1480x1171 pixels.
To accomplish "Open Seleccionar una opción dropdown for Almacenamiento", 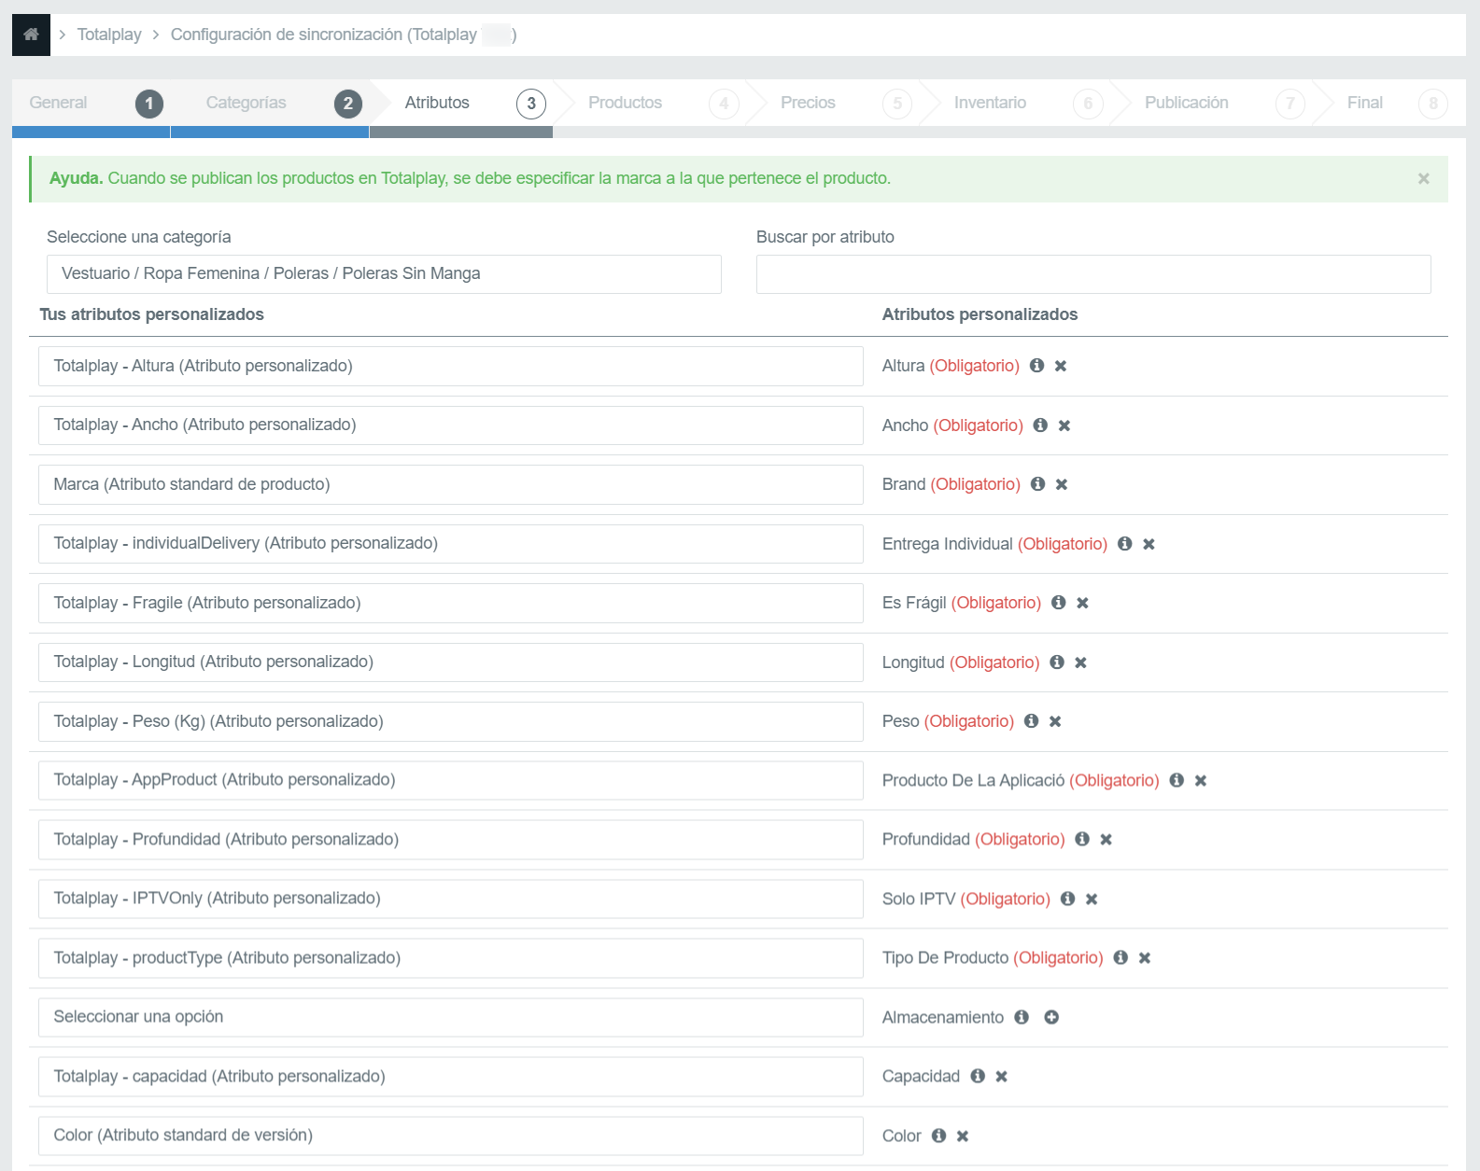I will click(x=451, y=1017).
